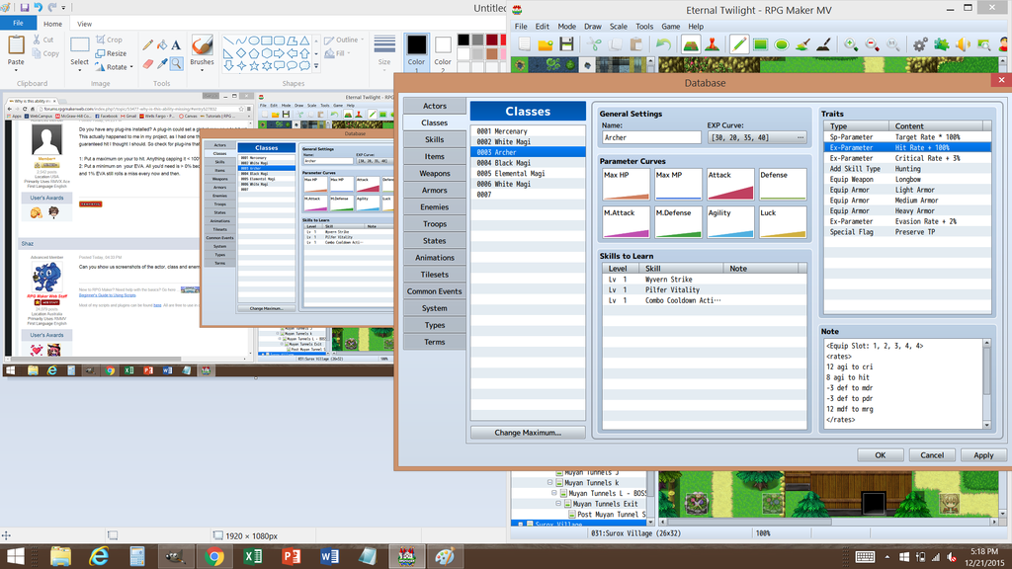Screen dimensions: 1012x569
Task: Click the Undo arrow in RPG Maker toolbar
Action: (x=663, y=44)
